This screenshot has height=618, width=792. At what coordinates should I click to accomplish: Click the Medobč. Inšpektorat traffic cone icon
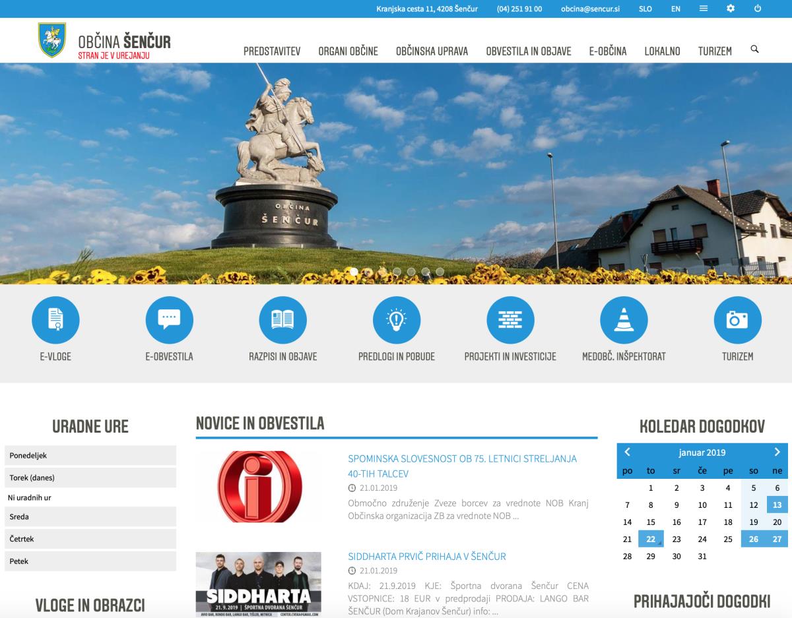[624, 320]
